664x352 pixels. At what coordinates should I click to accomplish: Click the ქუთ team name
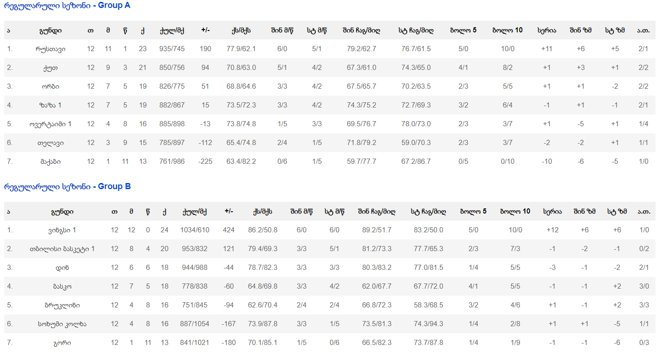[x=50, y=68]
